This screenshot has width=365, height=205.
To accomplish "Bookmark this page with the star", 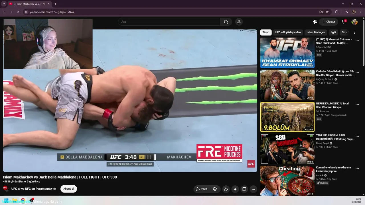I will pos(327,12).
